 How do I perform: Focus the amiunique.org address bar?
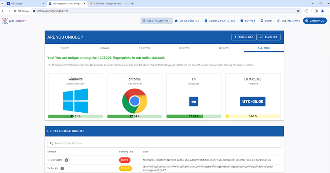point(165,11)
